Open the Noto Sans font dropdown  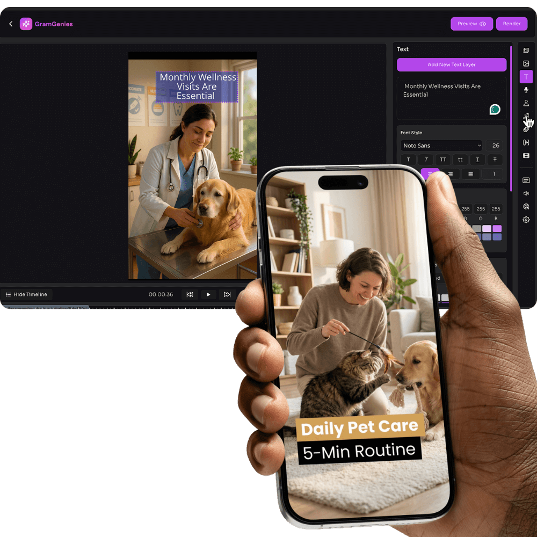point(441,146)
